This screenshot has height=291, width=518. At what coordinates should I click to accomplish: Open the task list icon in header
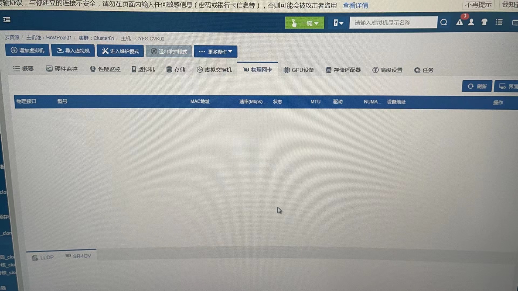pyautogui.click(x=499, y=22)
